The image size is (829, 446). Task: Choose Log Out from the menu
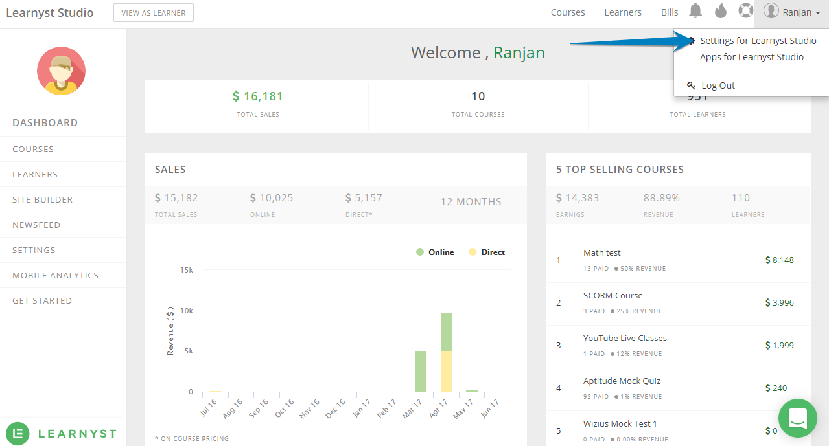tap(718, 85)
